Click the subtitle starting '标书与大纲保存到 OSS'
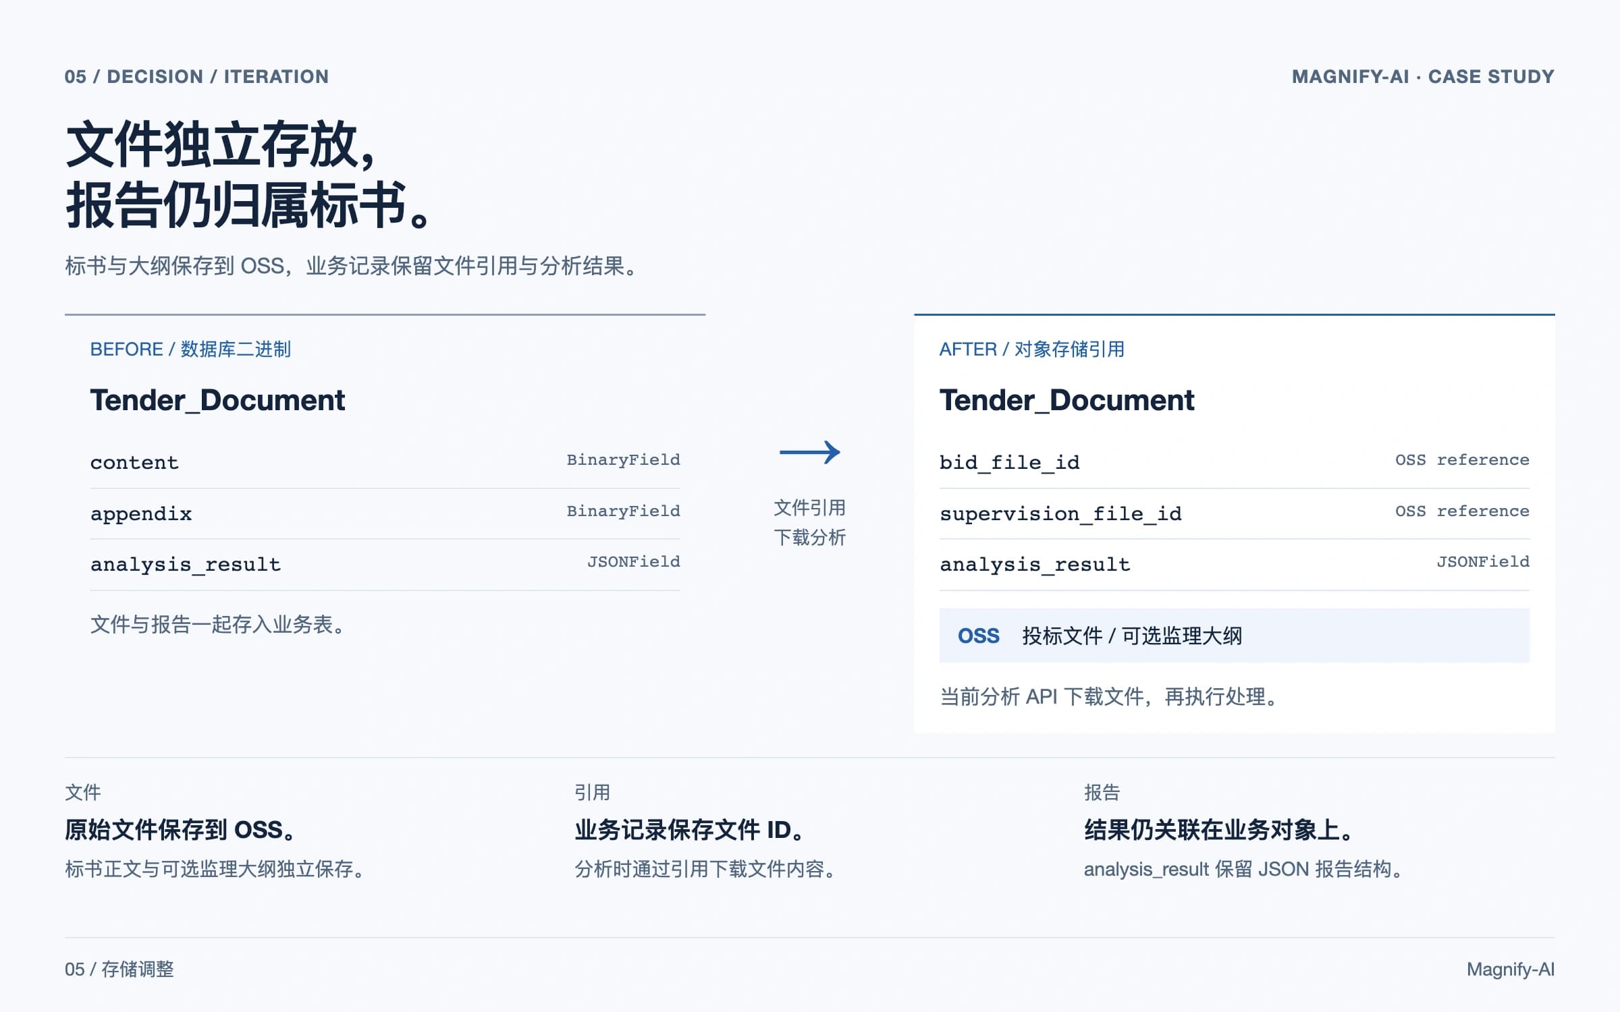 click(352, 266)
